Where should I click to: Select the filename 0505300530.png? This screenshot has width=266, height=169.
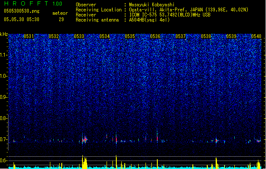pyautogui.click(x=22, y=11)
